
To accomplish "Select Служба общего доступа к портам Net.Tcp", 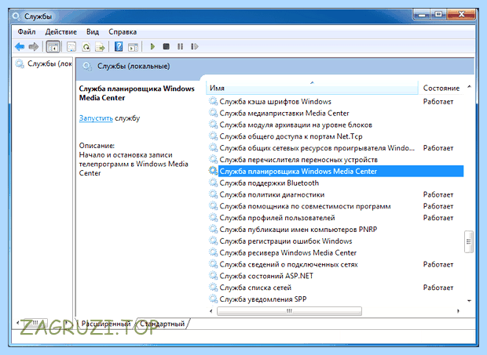I will coord(291,136).
